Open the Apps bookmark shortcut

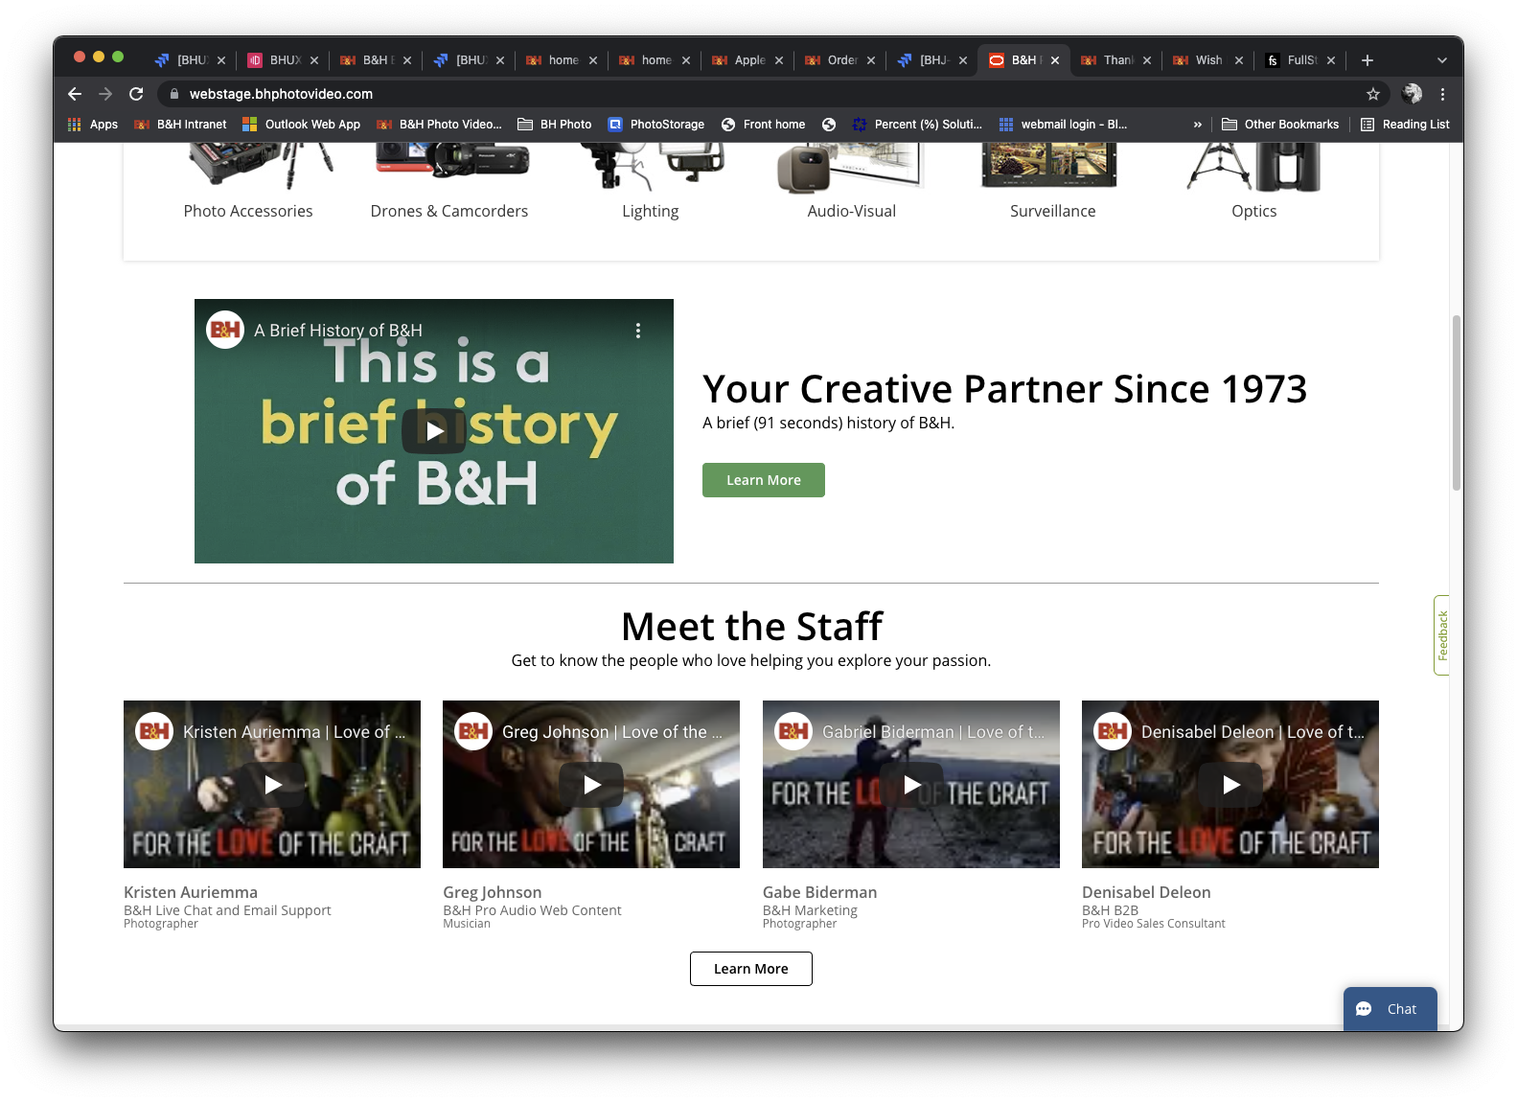tap(93, 125)
